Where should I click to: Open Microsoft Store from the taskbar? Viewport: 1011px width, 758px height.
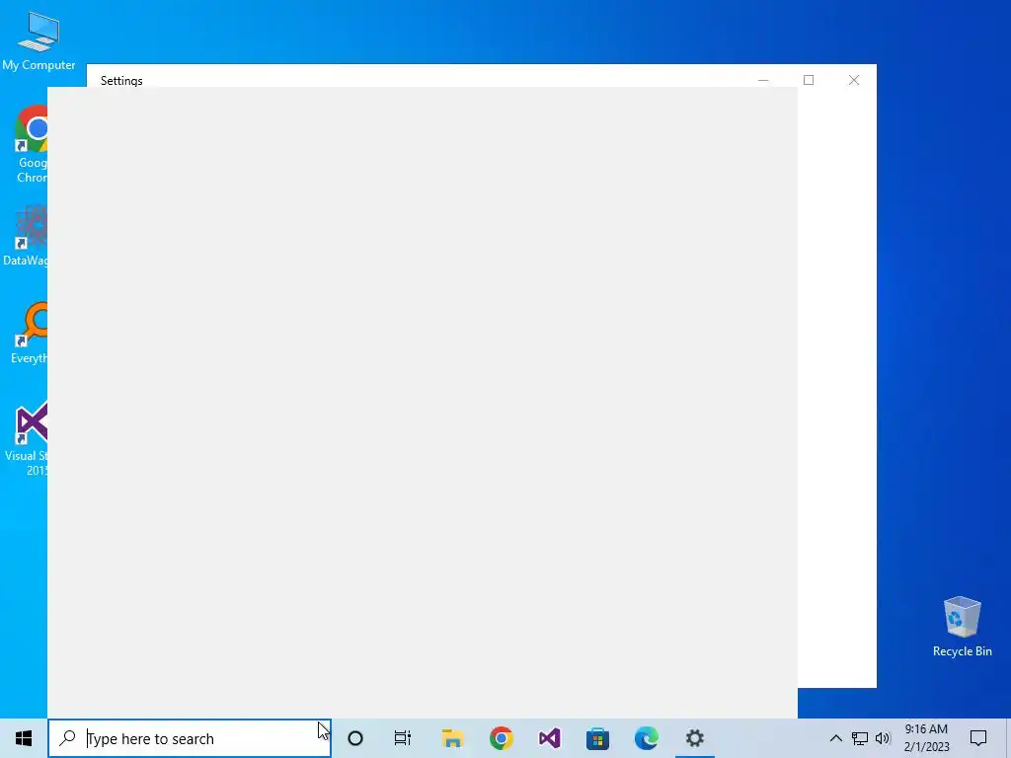[597, 738]
